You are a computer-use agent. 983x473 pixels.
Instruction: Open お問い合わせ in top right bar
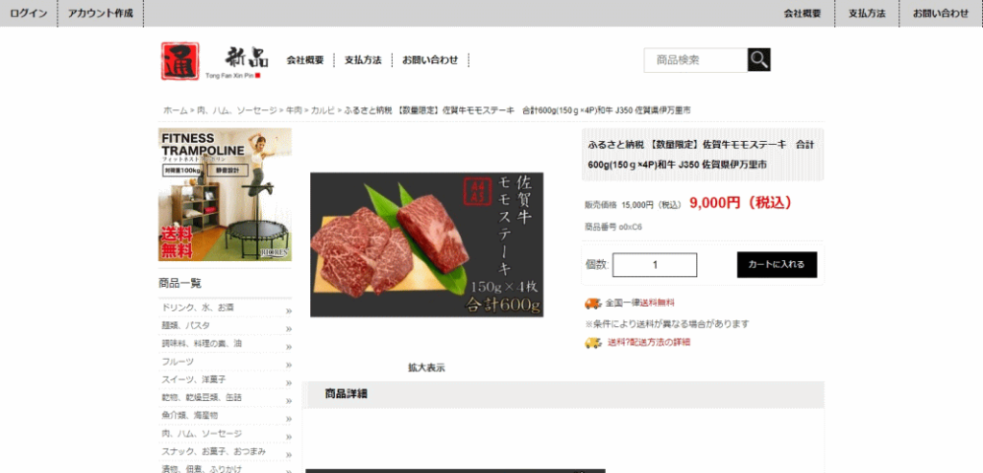[941, 13]
